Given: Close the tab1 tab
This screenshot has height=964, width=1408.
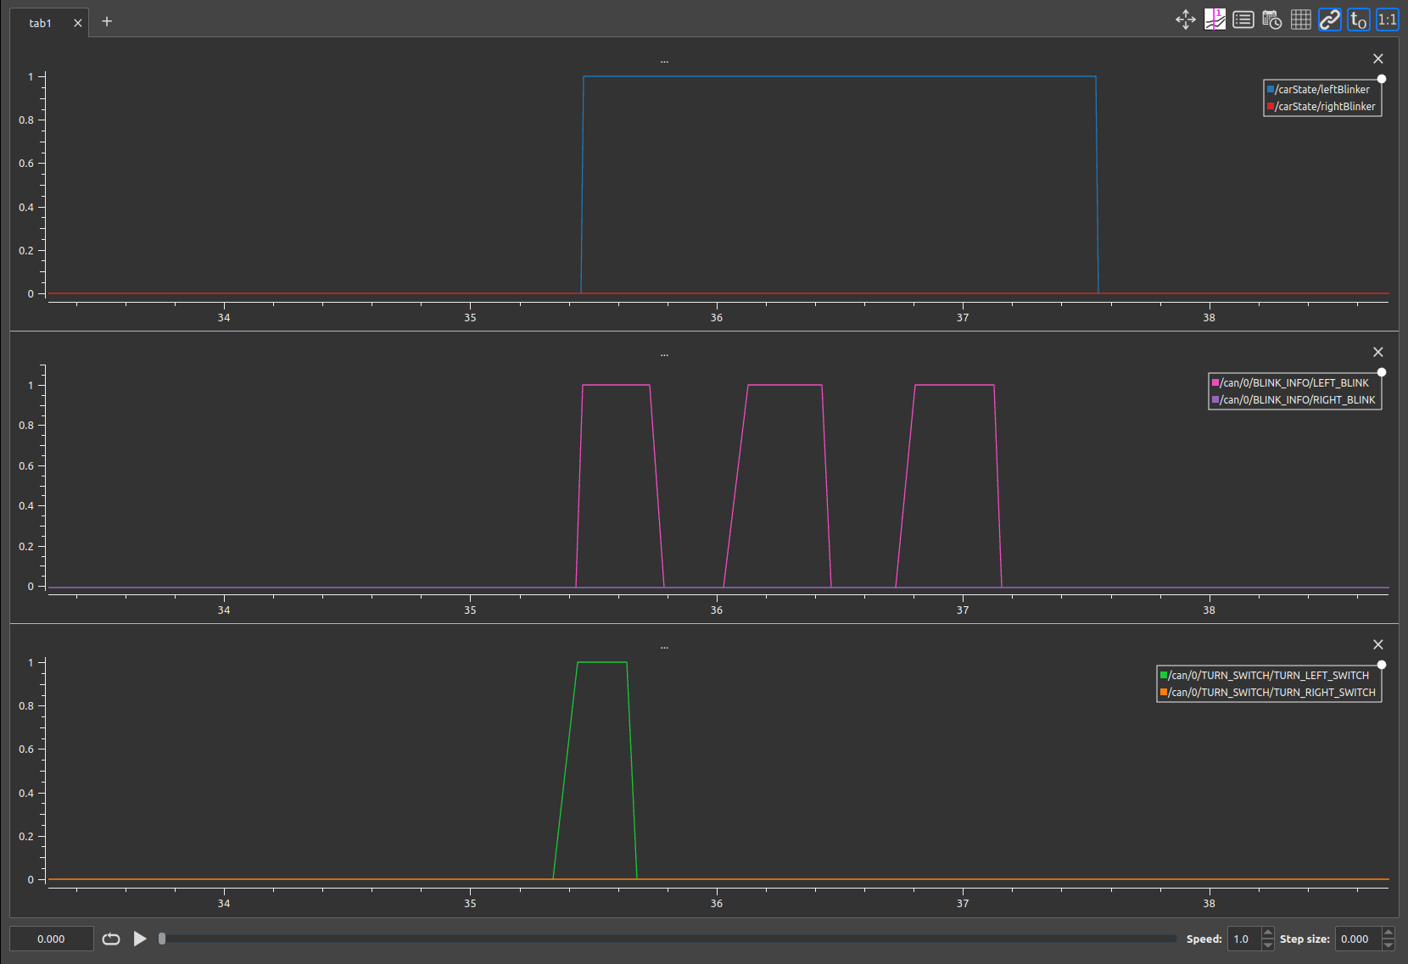Looking at the screenshot, I should pos(78,23).
